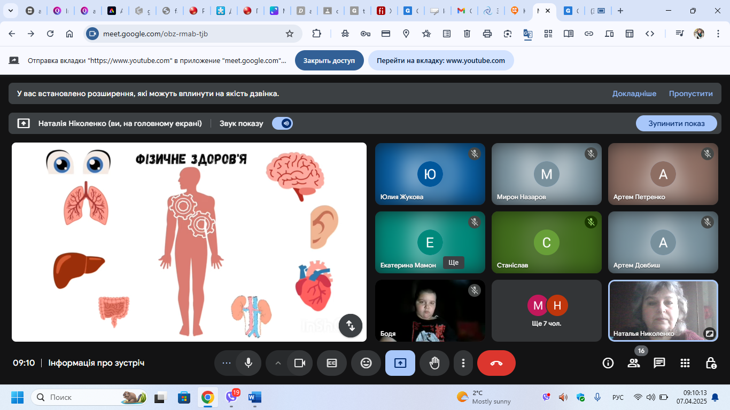The height and width of the screenshot is (410, 730).
Task: Click the taskbar Поиск search box
Action: click(90, 397)
